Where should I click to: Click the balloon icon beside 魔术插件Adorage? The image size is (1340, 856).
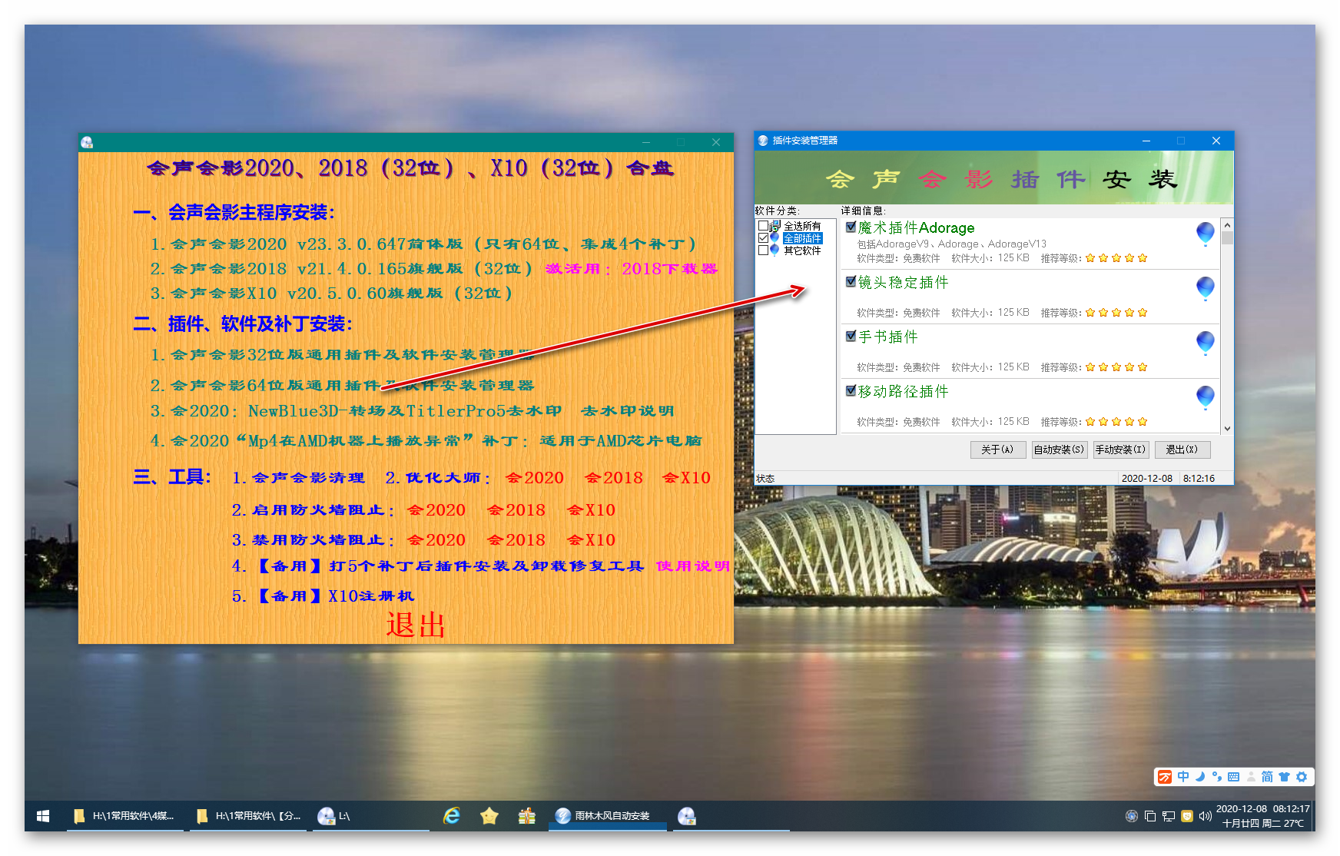point(1206,233)
